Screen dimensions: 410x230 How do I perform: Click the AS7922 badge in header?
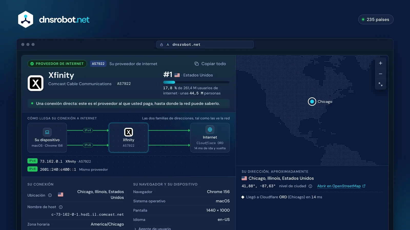(x=98, y=64)
